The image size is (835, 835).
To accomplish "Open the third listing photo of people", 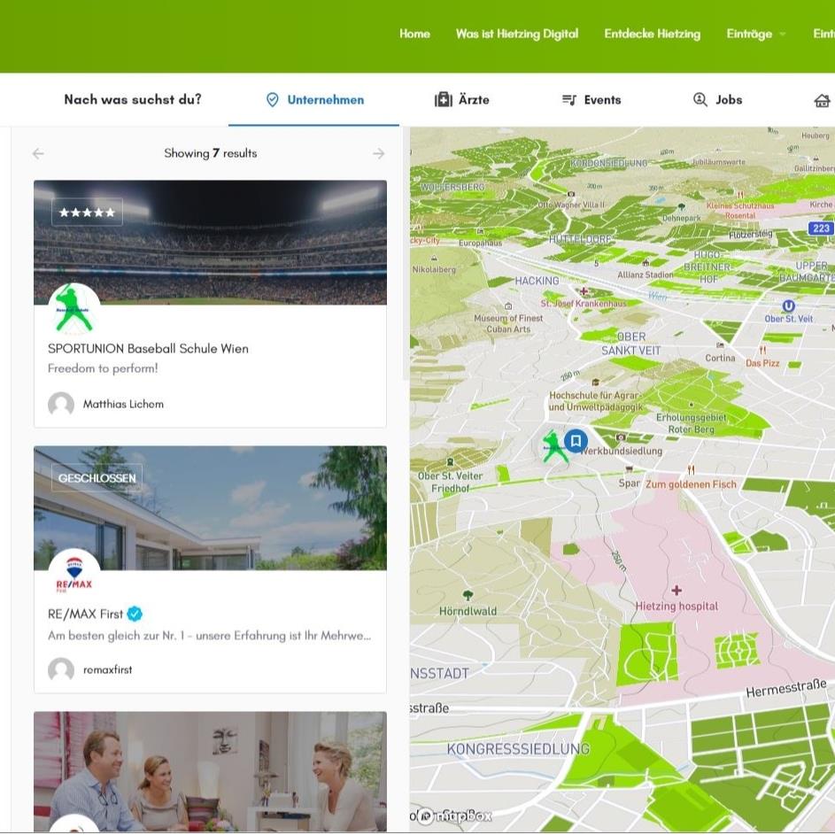I will pos(211,771).
